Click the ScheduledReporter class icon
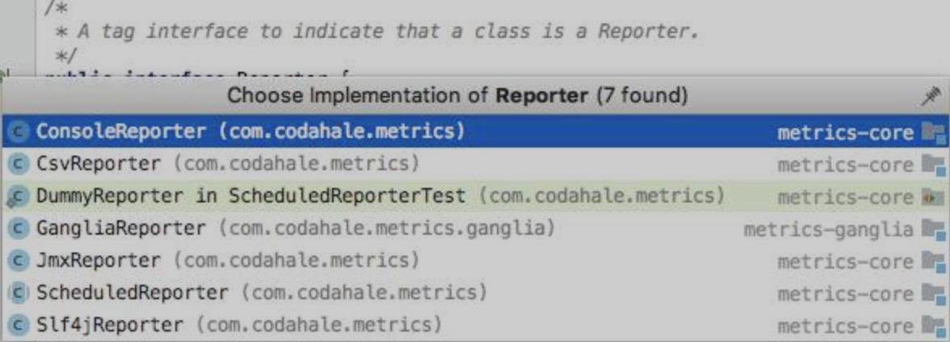The height and width of the screenshot is (342, 950). (19, 293)
